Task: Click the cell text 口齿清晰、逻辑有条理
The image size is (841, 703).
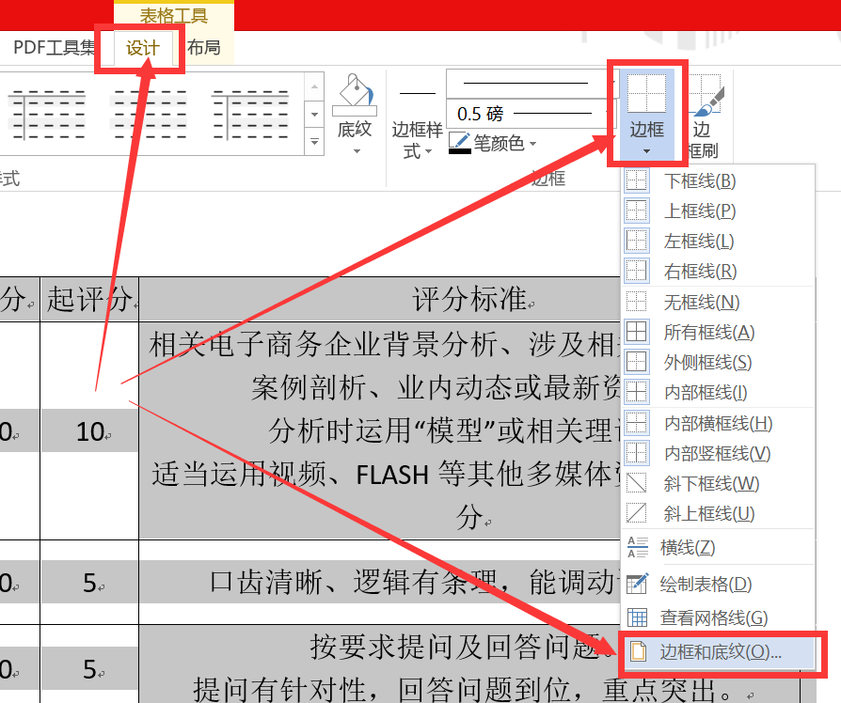Action: (353, 582)
